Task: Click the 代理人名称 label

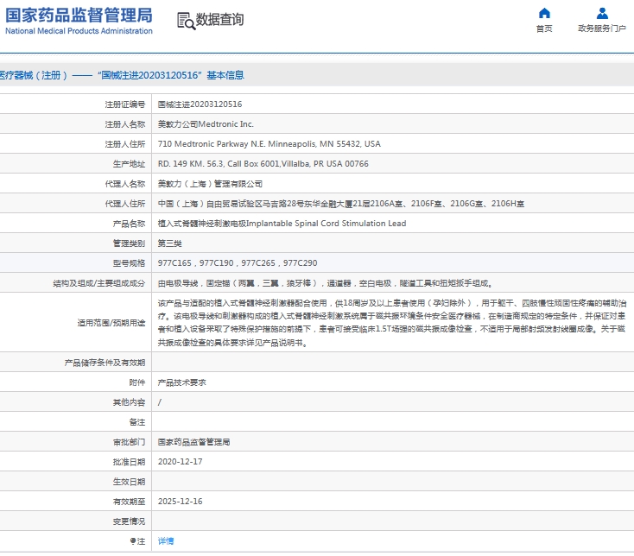Action: 125,184
